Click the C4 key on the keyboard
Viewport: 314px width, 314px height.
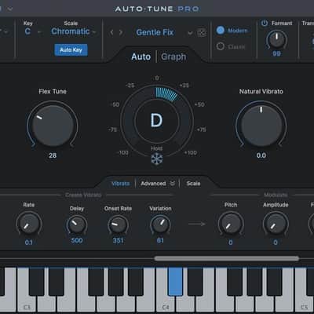click(166, 304)
